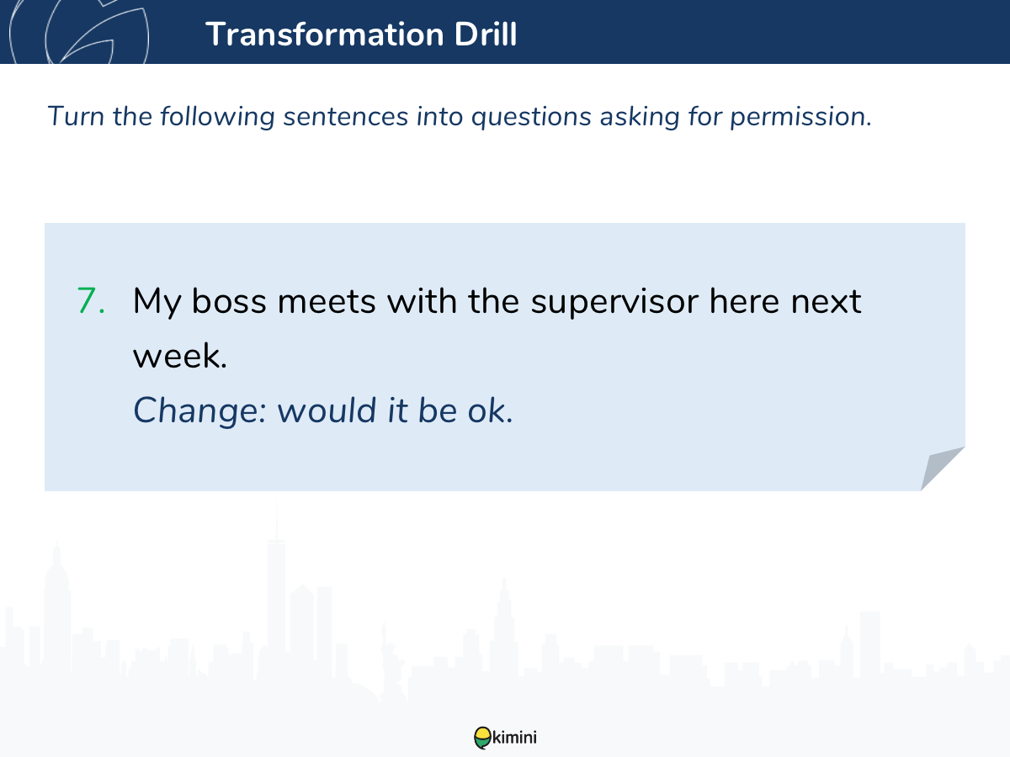Click the word "questions" in the instruction line
Screen dimensions: 1010x757
click(x=531, y=117)
